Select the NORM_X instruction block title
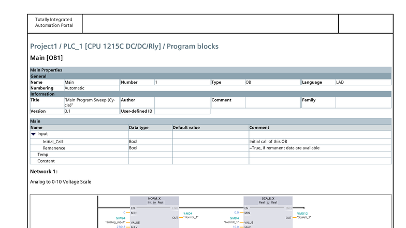This screenshot has height=228, width=406. 154,199
